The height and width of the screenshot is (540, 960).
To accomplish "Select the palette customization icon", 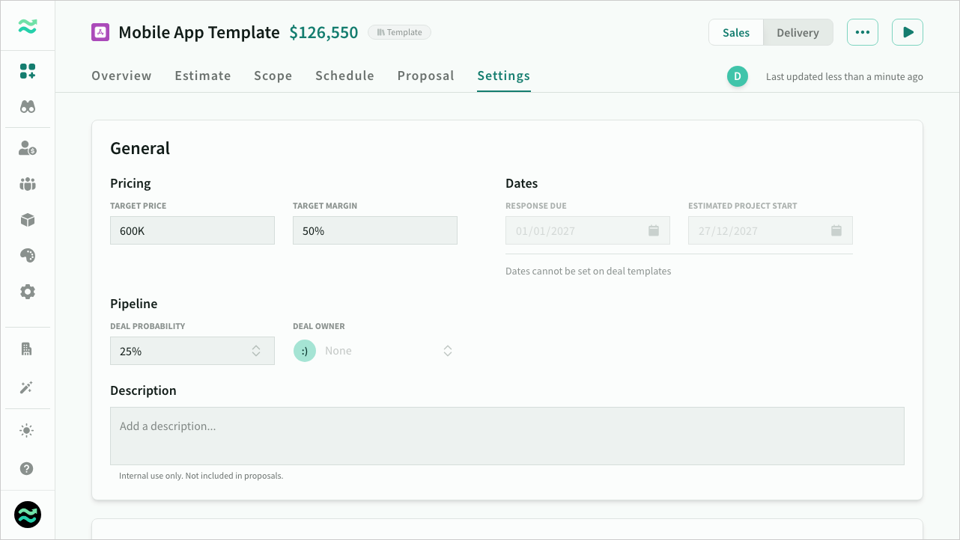I will [x=27, y=255].
